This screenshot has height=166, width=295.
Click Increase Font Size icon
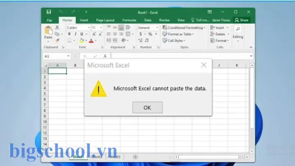click(94, 34)
